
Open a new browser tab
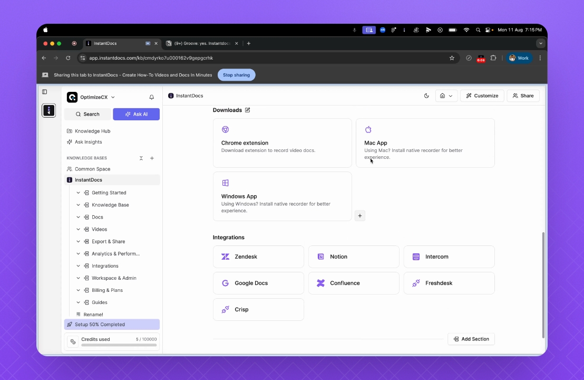(x=248, y=43)
